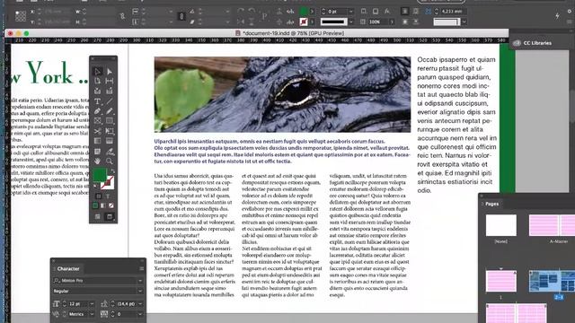Viewport: 575px width, 323px height.
Task: Choose the Gap tool
Action: click(110, 81)
